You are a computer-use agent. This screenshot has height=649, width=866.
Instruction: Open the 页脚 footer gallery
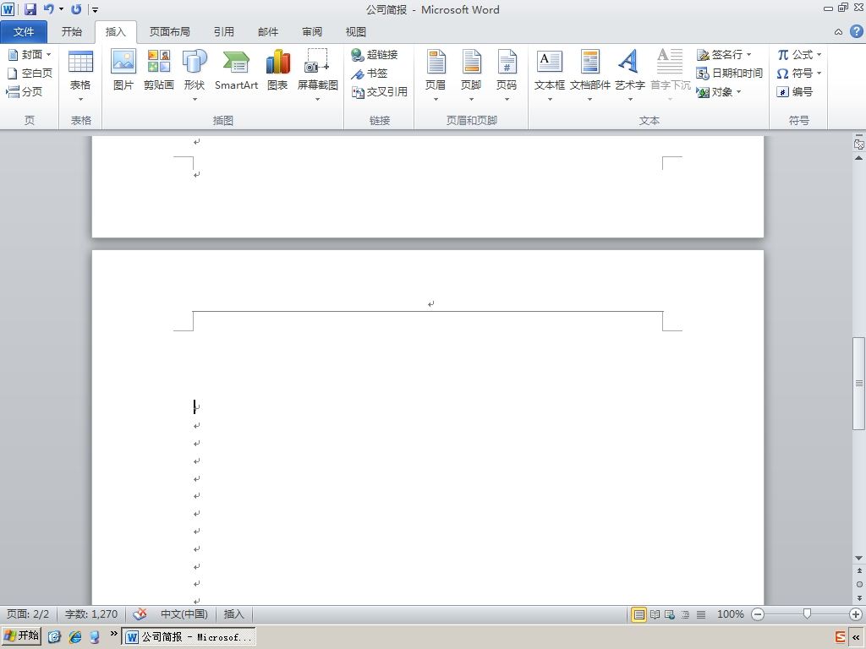(x=471, y=75)
